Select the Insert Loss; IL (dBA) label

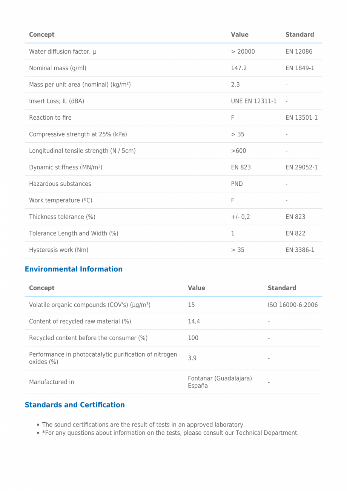point(57,101)
